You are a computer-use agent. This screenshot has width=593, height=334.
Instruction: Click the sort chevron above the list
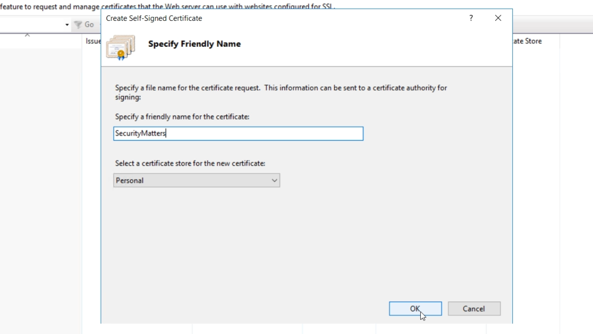click(x=27, y=35)
